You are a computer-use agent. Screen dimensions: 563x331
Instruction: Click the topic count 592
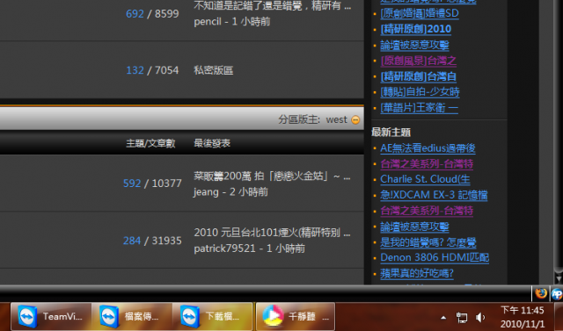[x=132, y=183]
